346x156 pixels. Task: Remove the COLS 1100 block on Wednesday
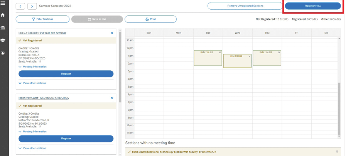click(x=250, y=56)
